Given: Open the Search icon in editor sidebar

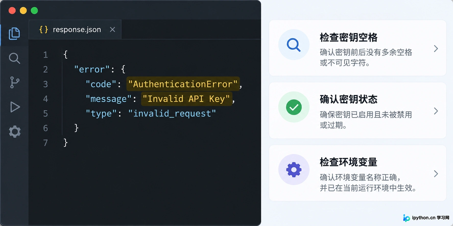Looking at the screenshot, I should [x=14, y=58].
